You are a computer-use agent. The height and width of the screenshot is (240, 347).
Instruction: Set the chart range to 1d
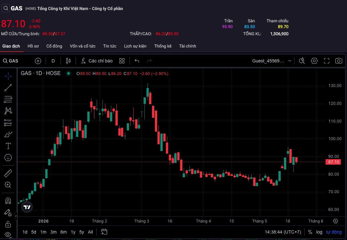pyautogui.click(x=25, y=232)
